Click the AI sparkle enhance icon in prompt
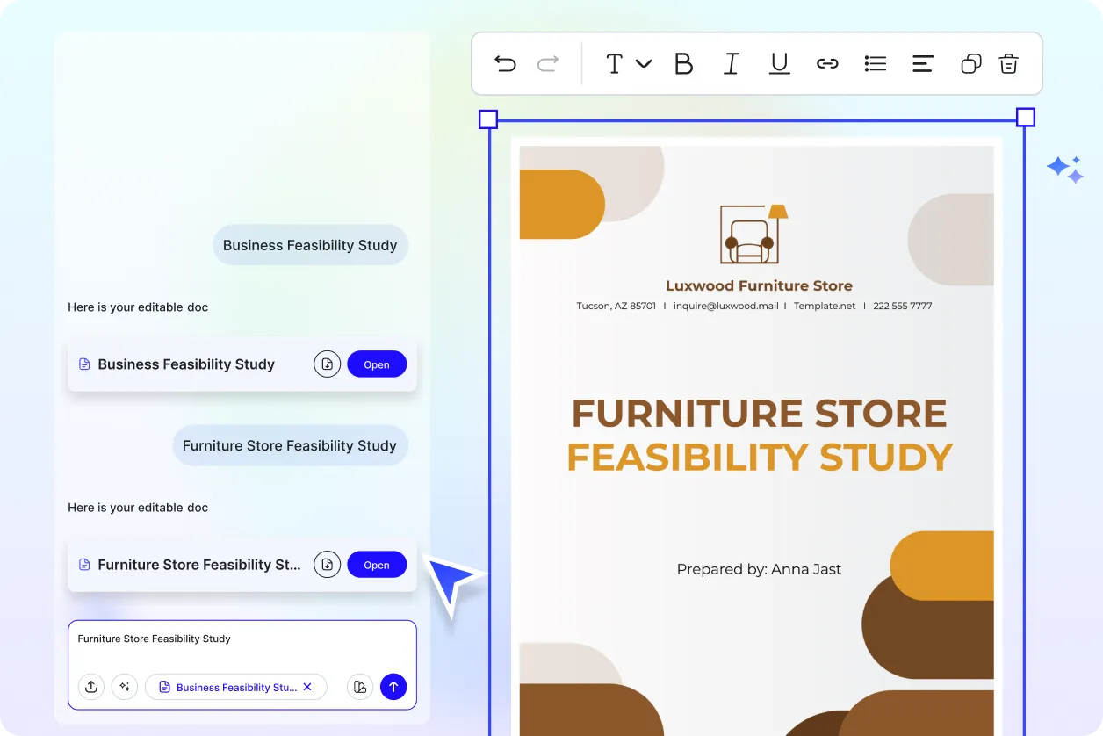Viewport: 1103px width, 736px height. [125, 687]
